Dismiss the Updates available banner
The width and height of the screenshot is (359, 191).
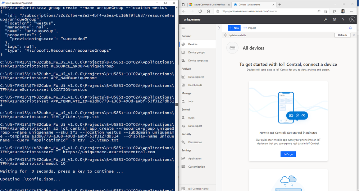click(354, 35)
